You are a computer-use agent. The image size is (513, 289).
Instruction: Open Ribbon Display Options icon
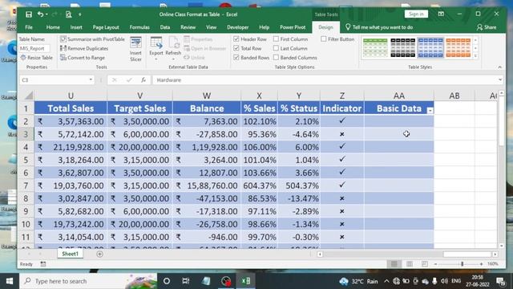tap(441, 14)
